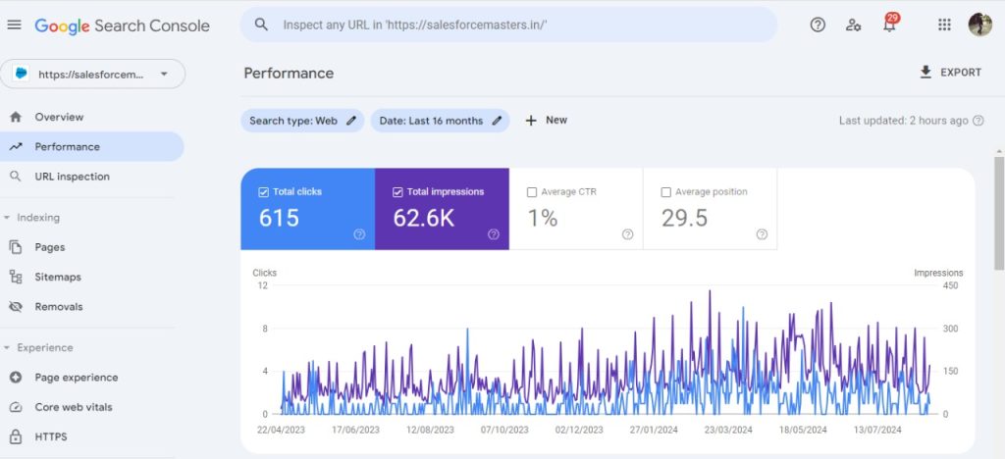Image resolution: width=1005 pixels, height=459 pixels.
Task: Click the Sitemaps tree icon
Action: 16,277
